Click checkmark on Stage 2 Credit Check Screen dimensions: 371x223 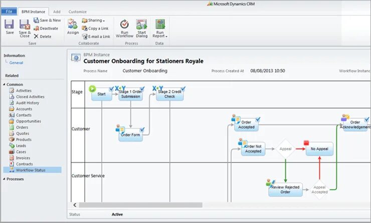[x=183, y=89]
